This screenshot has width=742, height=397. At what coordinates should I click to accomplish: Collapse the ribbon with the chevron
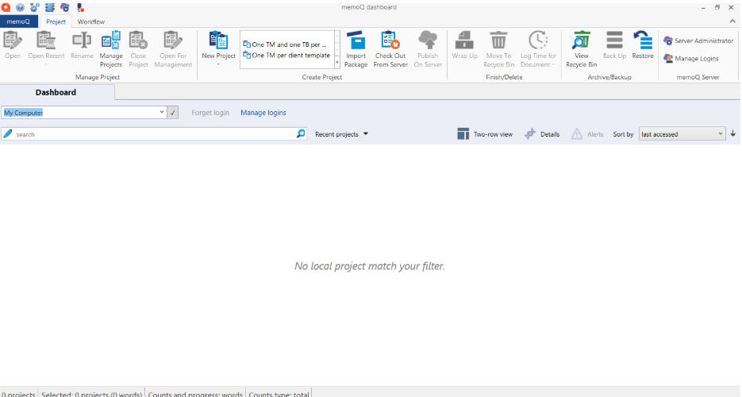pos(732,21)
